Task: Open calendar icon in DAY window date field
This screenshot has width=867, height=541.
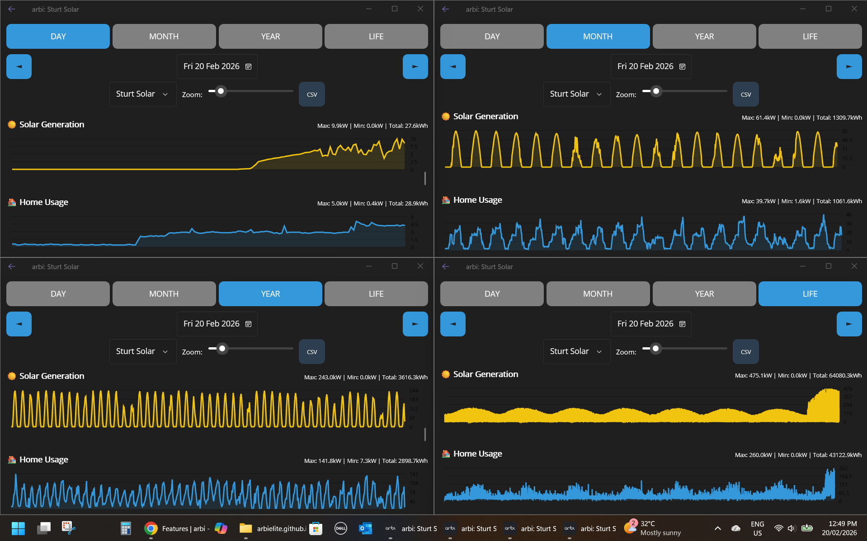Action: pyautogui.click(x=248, y=67)
